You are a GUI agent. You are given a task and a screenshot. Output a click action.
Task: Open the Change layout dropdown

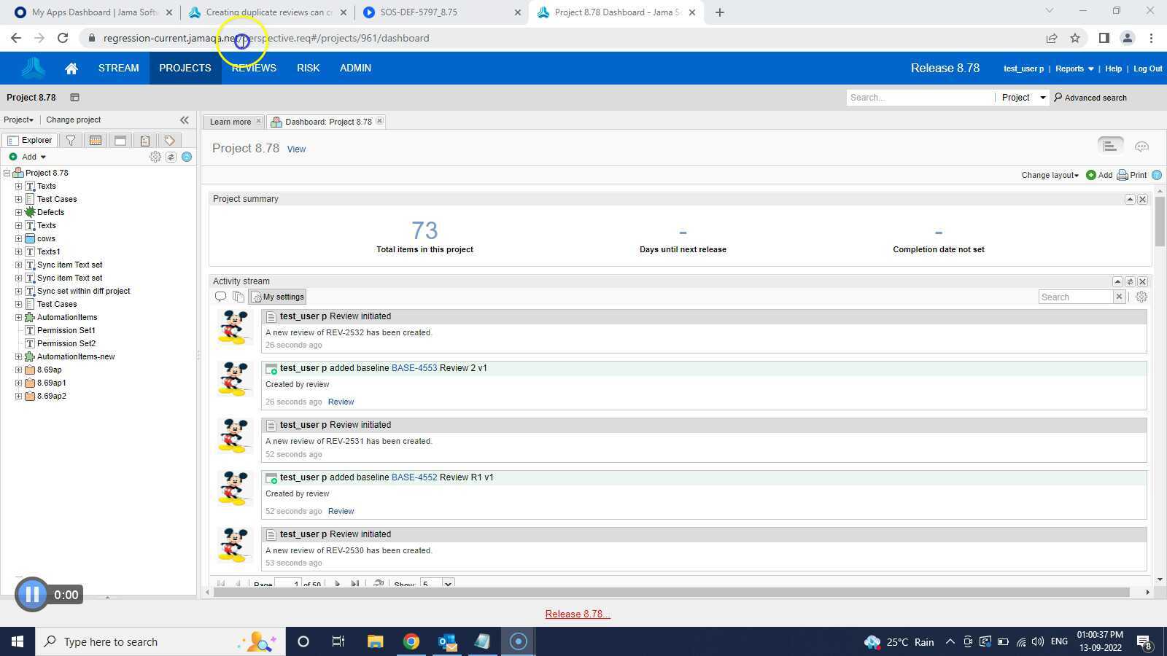point(1048,175)
